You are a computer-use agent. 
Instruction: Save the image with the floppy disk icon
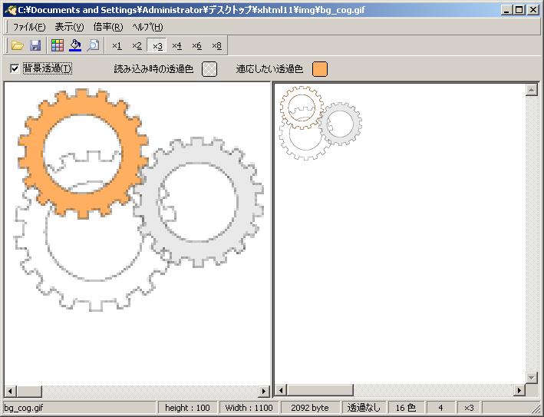click(35, 45)
